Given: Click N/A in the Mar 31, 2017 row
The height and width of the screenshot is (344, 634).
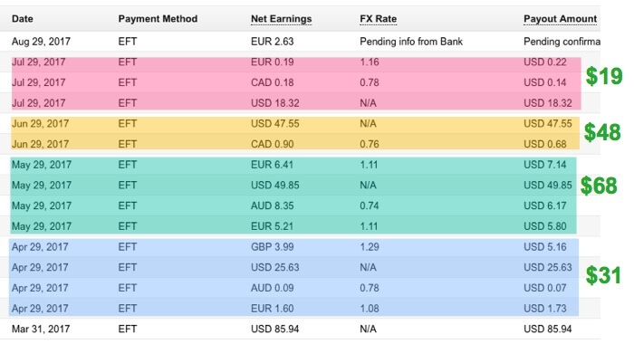Looking at the screenshot, I should pos(368,329).
